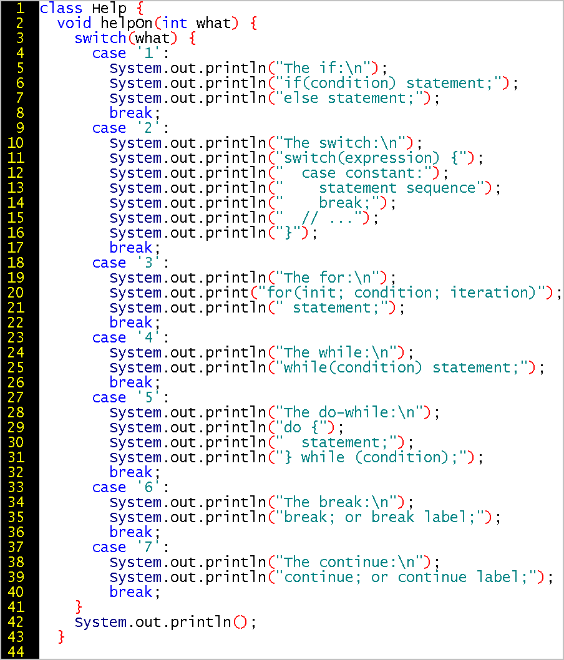
Task: Click the break statement beside line 40
Action: pos(135,592)
